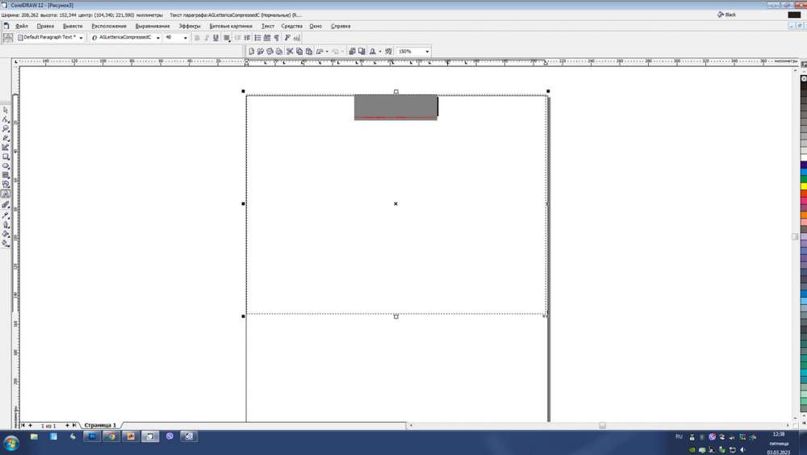Select the Pick tool in toolbox
The image size is (807, 455).
tap(6, 110)
